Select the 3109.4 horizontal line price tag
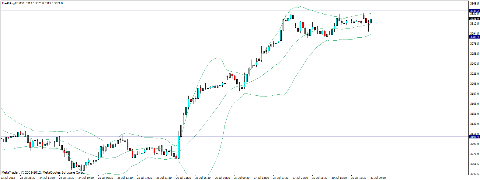Screen dimensions: 480x180 pyautogui.click(x=474, y=137)
